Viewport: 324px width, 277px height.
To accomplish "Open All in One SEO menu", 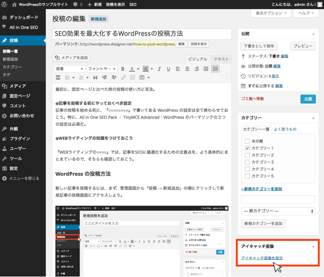I will click(x=23, y=28).
